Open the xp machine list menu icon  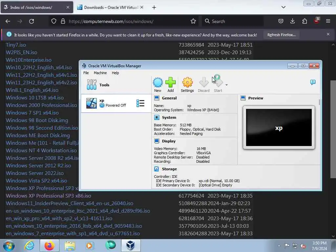pos(140,103)
